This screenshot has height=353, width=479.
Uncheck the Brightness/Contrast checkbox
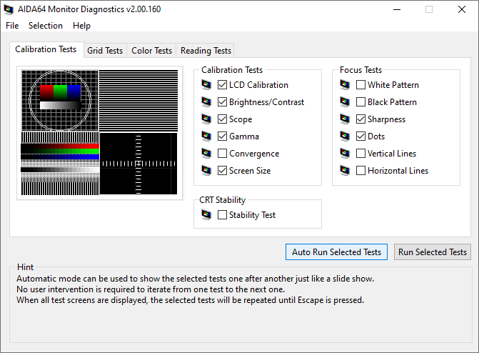pyautogui.click(x=222, y=102)
